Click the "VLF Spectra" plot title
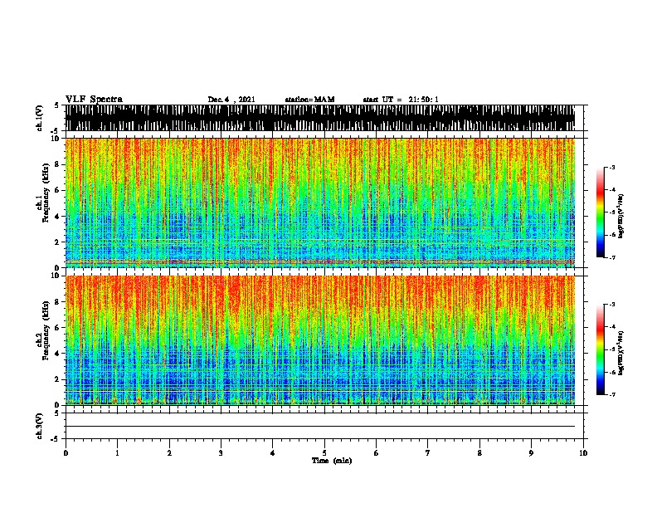 94,100
